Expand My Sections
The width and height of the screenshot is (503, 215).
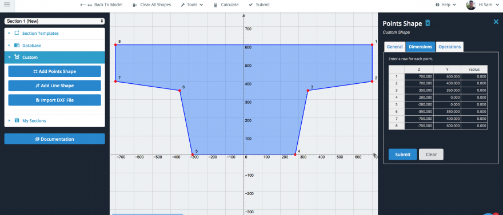point(54,121)
